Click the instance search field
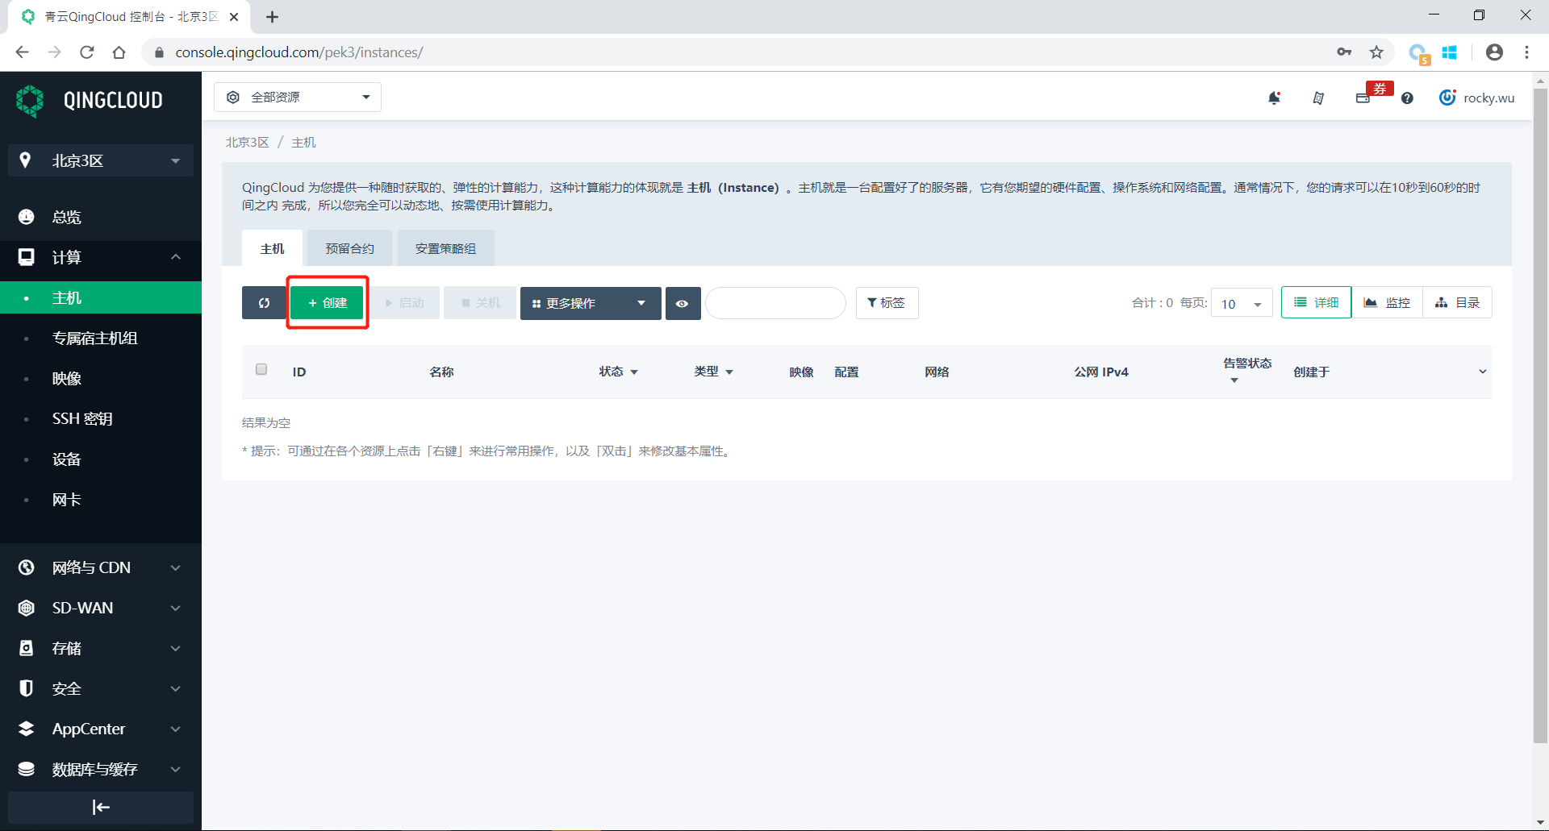This screenshot has width=1549, height=831. 775,303
